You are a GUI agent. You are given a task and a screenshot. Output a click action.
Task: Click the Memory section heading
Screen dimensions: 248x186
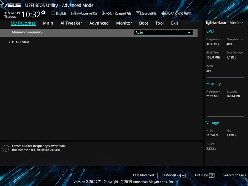[x=214, y=84]
